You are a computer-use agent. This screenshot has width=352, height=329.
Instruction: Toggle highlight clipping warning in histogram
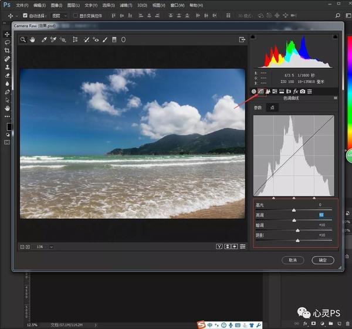tap(335, 36)
